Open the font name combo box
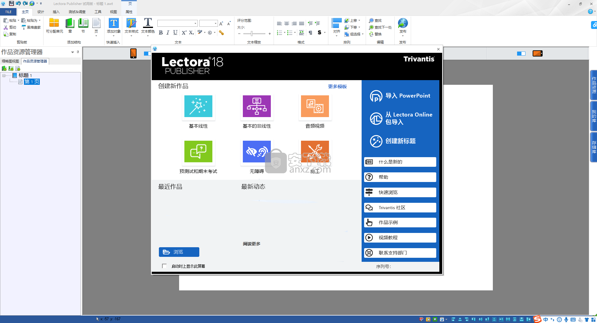The width and height of the screenshot is (597, 323). pos(177,23)
